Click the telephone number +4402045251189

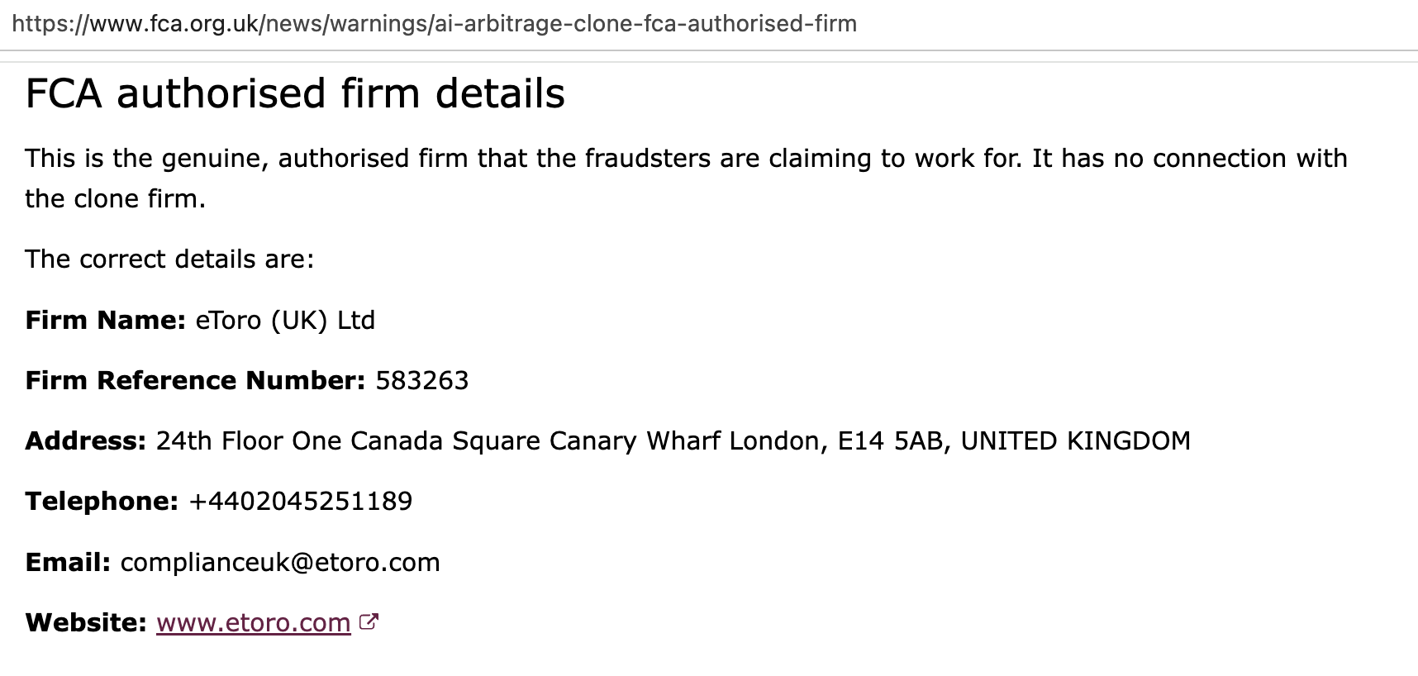point(301,501)
